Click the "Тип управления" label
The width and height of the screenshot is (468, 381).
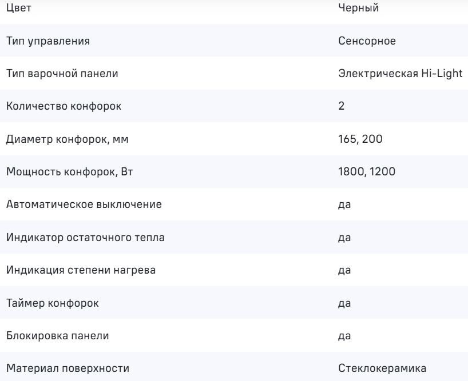click(x=47, y=41)
